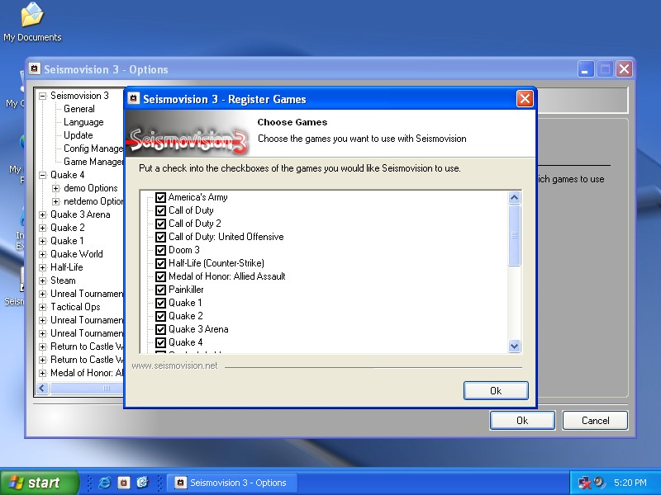Select General in the options tree

(79, 109)
